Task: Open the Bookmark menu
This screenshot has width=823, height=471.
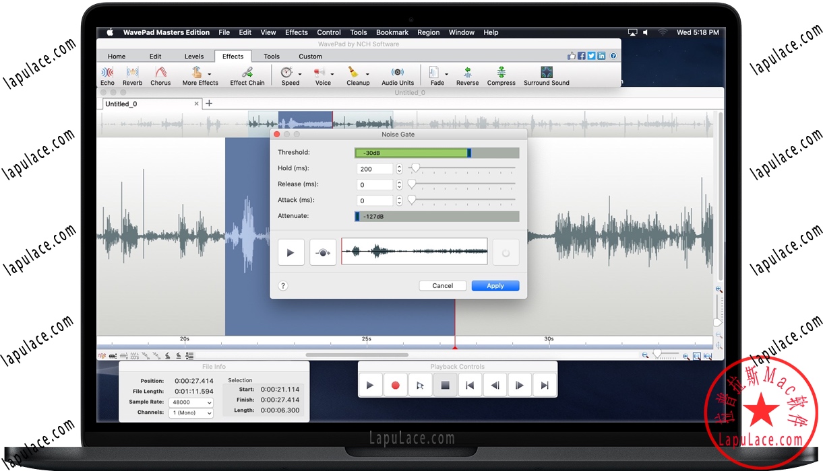Action: click(392, 32)
